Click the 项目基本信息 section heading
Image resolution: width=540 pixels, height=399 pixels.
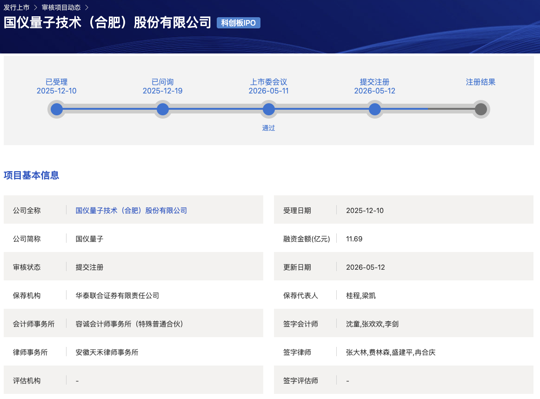pyautogui.click(x=31, y=175)
